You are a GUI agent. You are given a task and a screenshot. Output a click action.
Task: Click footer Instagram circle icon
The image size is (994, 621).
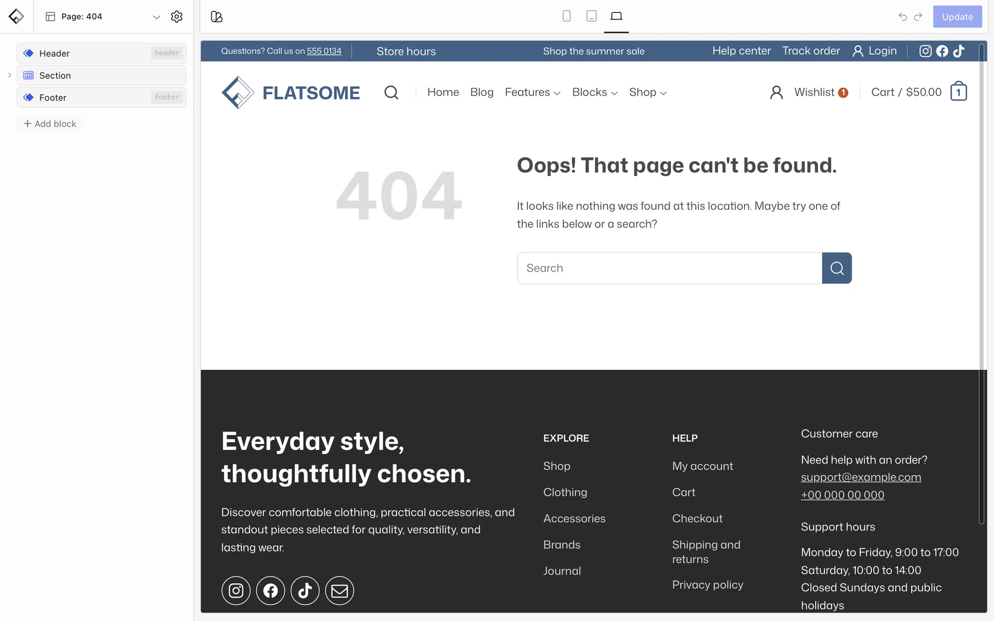[x=236, y=591]
